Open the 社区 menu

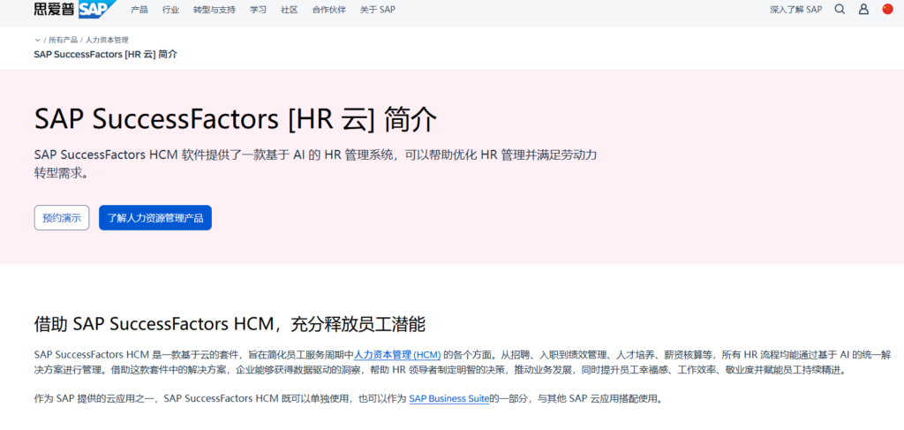[290, 10]
